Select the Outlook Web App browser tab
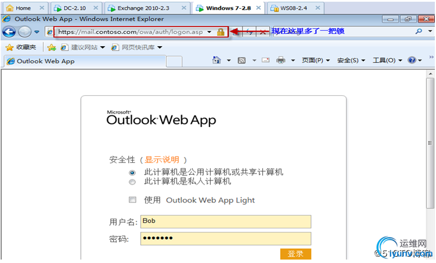Screen dimensions: 436x263 click(x=85, y=61)
